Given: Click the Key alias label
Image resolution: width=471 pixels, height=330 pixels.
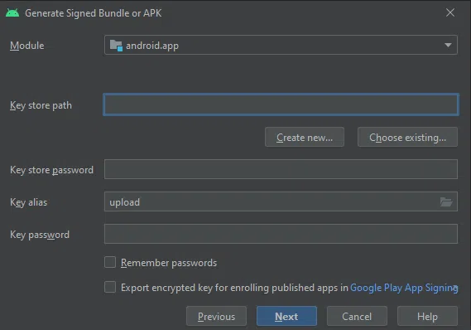Looking at the screenshot, I should click(28, 202).
